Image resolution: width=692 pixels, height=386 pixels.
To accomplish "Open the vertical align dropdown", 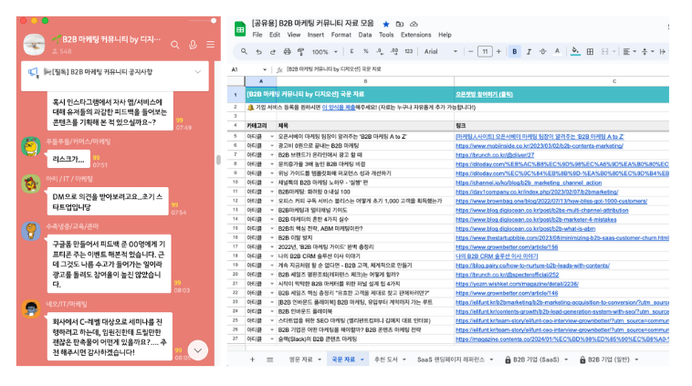I will pyautogui.click(x=647, y=52).
